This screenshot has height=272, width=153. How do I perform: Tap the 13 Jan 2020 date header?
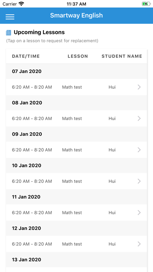27,259
